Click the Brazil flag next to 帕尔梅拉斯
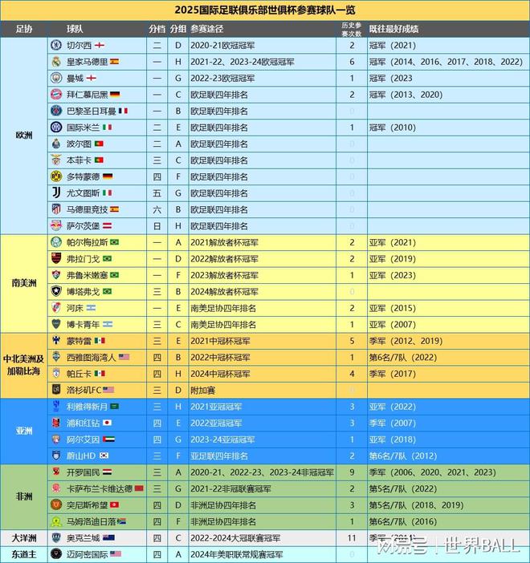 tap(113, 241)
